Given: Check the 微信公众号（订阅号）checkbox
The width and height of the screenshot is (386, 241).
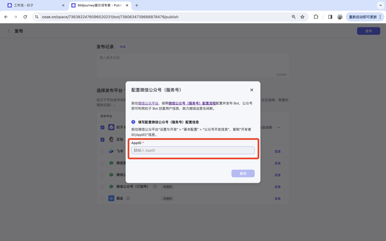Looking at the screenshot, I should [103, 187].
